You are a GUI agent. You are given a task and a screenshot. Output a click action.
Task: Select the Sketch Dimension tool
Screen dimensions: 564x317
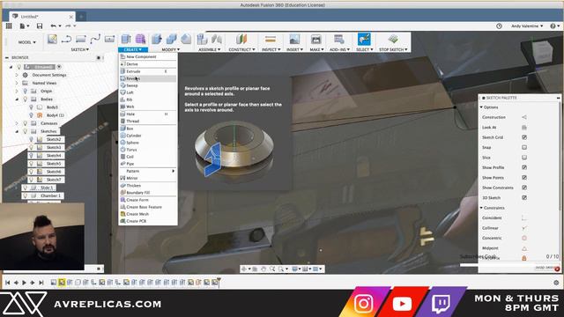point(109,39)
